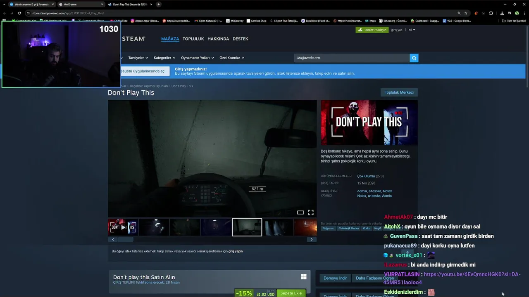Open the browser downloads icon
529x297 pixels.
[x=502, y=13]
